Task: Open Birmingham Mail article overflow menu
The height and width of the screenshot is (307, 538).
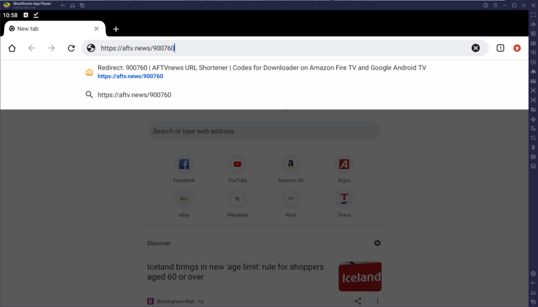Action: (377, 301)
